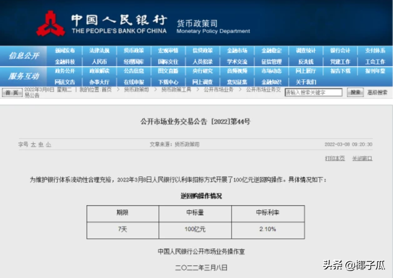
Task: Open the 市场动态 menu entry
Action: 272,71
